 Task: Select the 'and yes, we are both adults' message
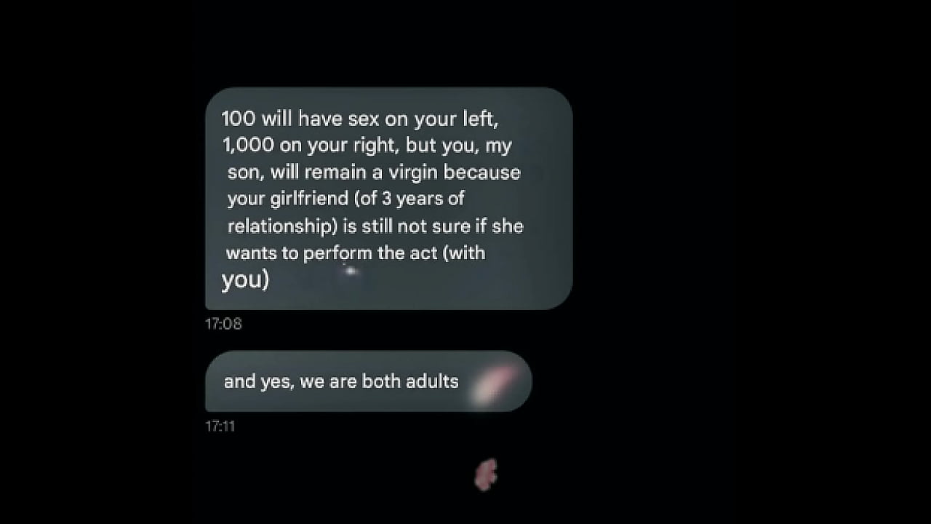click(x=369, y=381)
